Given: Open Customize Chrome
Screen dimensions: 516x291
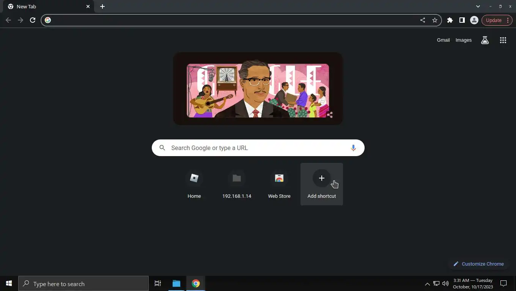Looking at the screenshot, I should pos(479,264).
